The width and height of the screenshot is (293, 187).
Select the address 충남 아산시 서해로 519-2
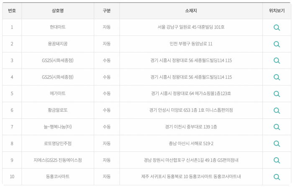[x=191, y=143]
